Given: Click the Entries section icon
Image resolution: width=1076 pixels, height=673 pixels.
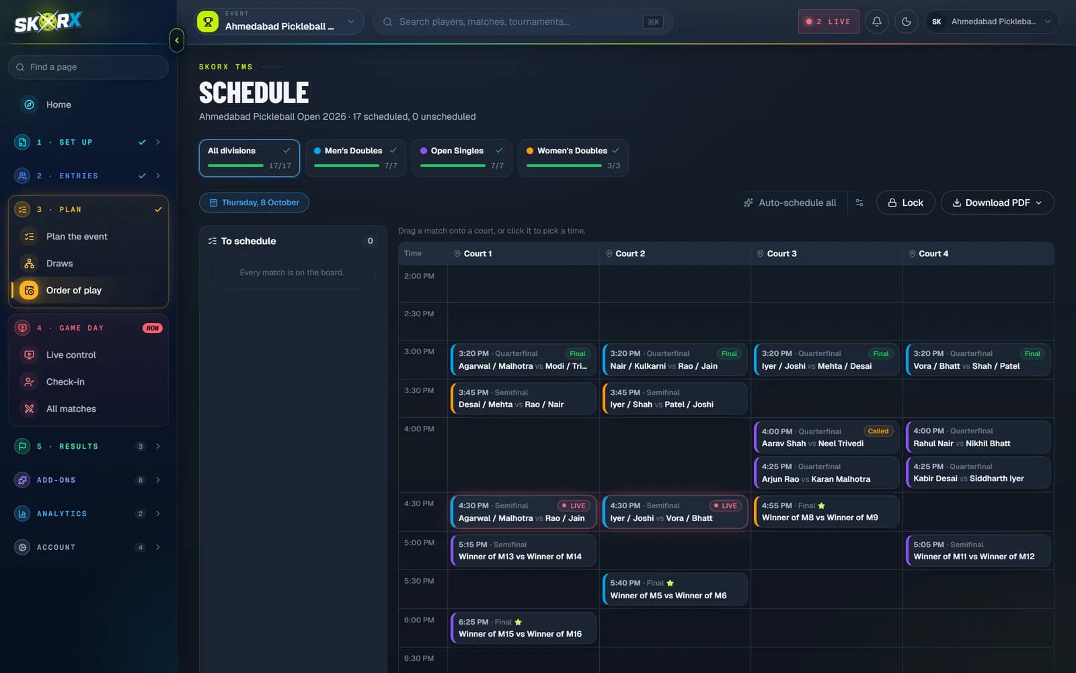Looking at the screenshot, I should click(x=22, y=176).
